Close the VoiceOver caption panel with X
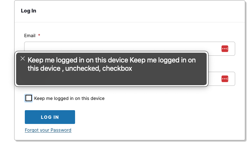 (x=23, y=58)
